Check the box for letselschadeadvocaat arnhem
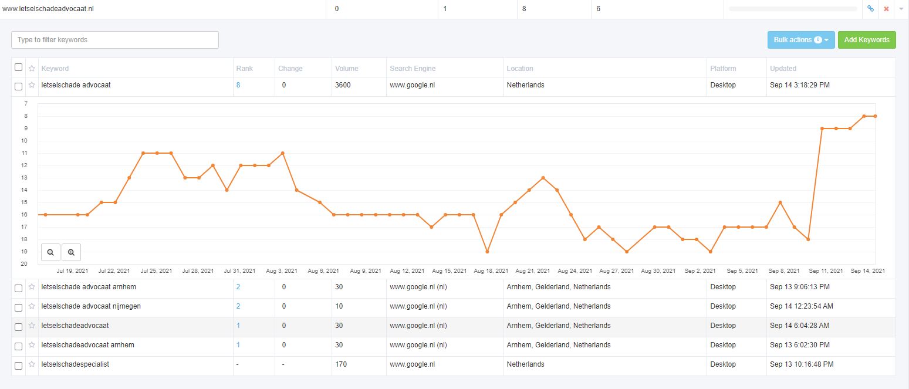The height and width of the screenshot is (389, 909). coord(18,346)
